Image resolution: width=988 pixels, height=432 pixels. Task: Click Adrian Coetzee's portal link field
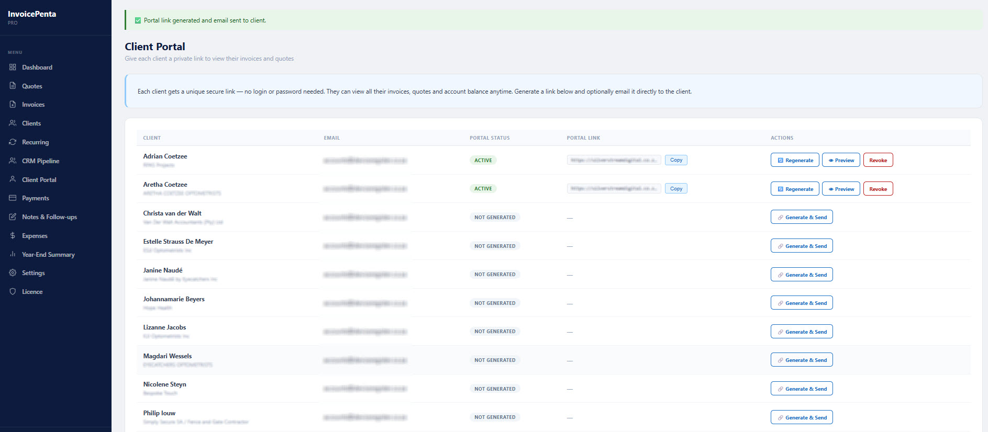pos(614,160)
